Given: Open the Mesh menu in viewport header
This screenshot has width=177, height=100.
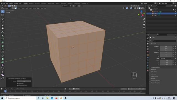Looking at the screenshot, I should pos(30,8).
